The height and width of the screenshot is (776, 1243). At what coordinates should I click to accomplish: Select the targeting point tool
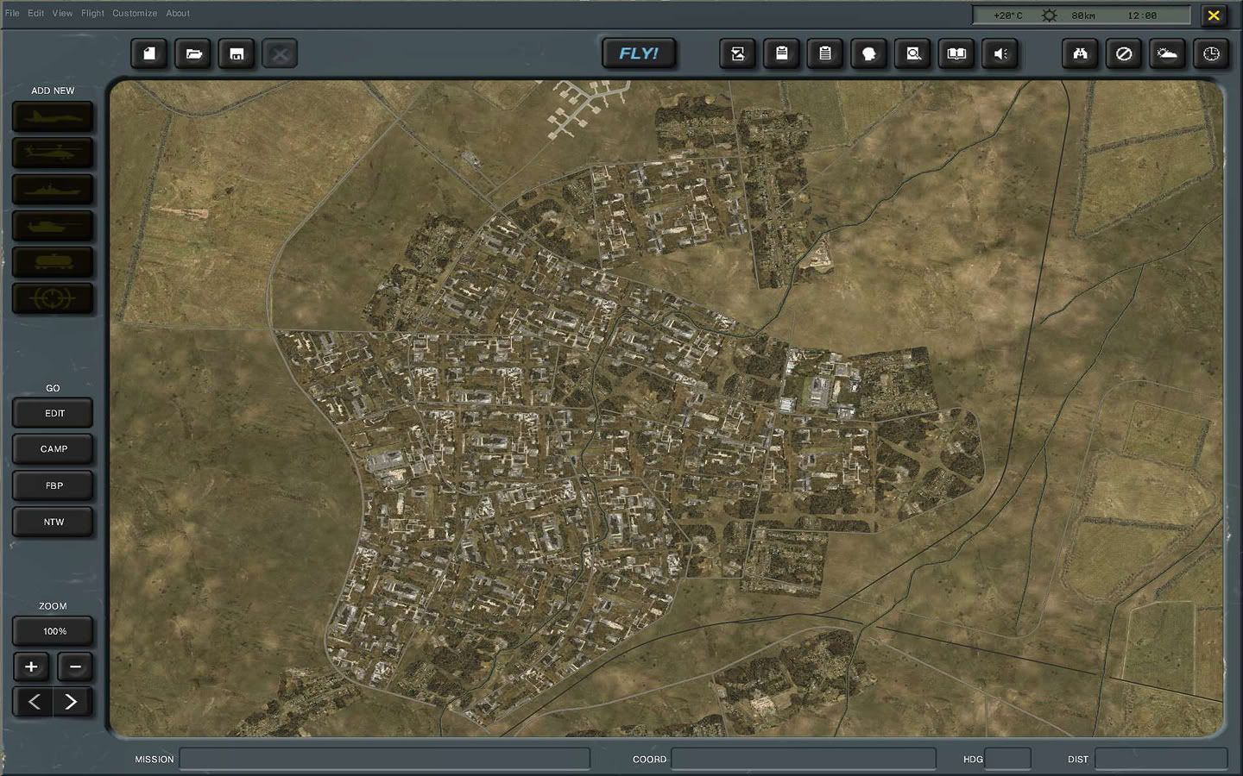click(53, 298)
